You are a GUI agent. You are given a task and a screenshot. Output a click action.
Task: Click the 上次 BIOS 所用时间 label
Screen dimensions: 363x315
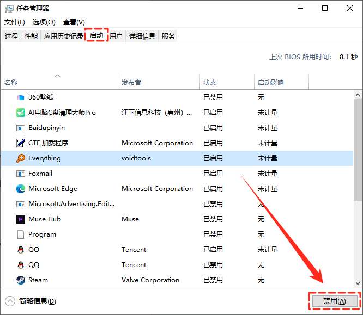coord(300,57)
